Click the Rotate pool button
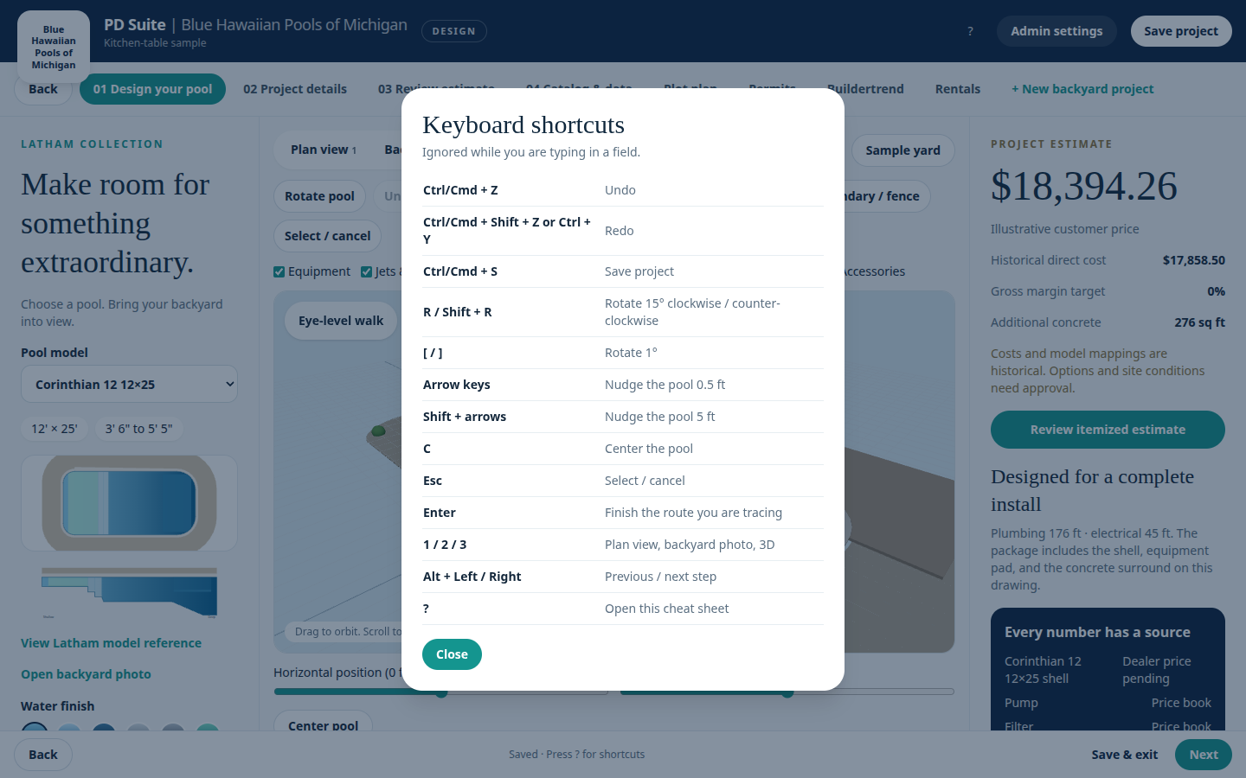This screenshot has height=778, width=1246. [319, 196]
